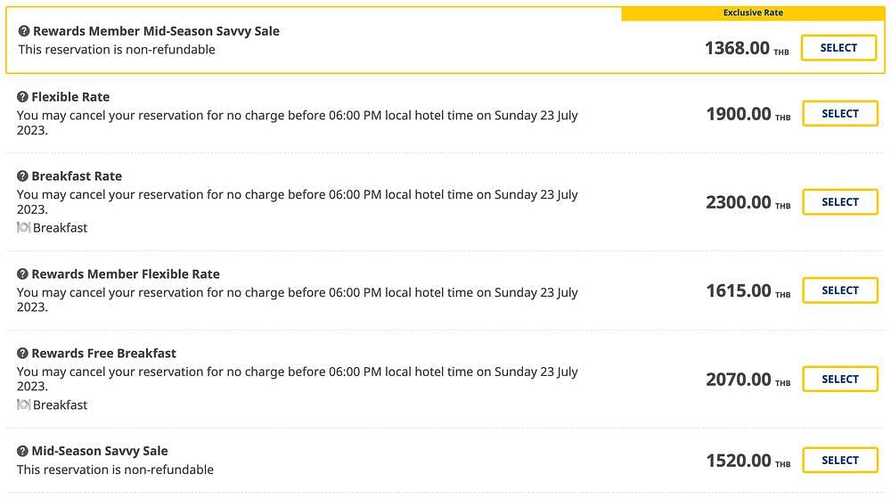Open help icon for Mid-Season Savvy Sale
The height and width of the screenshot is (498, 891).
(x=23, y=451)
